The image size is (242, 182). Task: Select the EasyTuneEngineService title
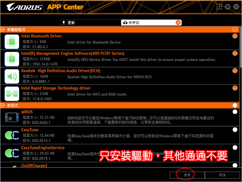(43, 148)
